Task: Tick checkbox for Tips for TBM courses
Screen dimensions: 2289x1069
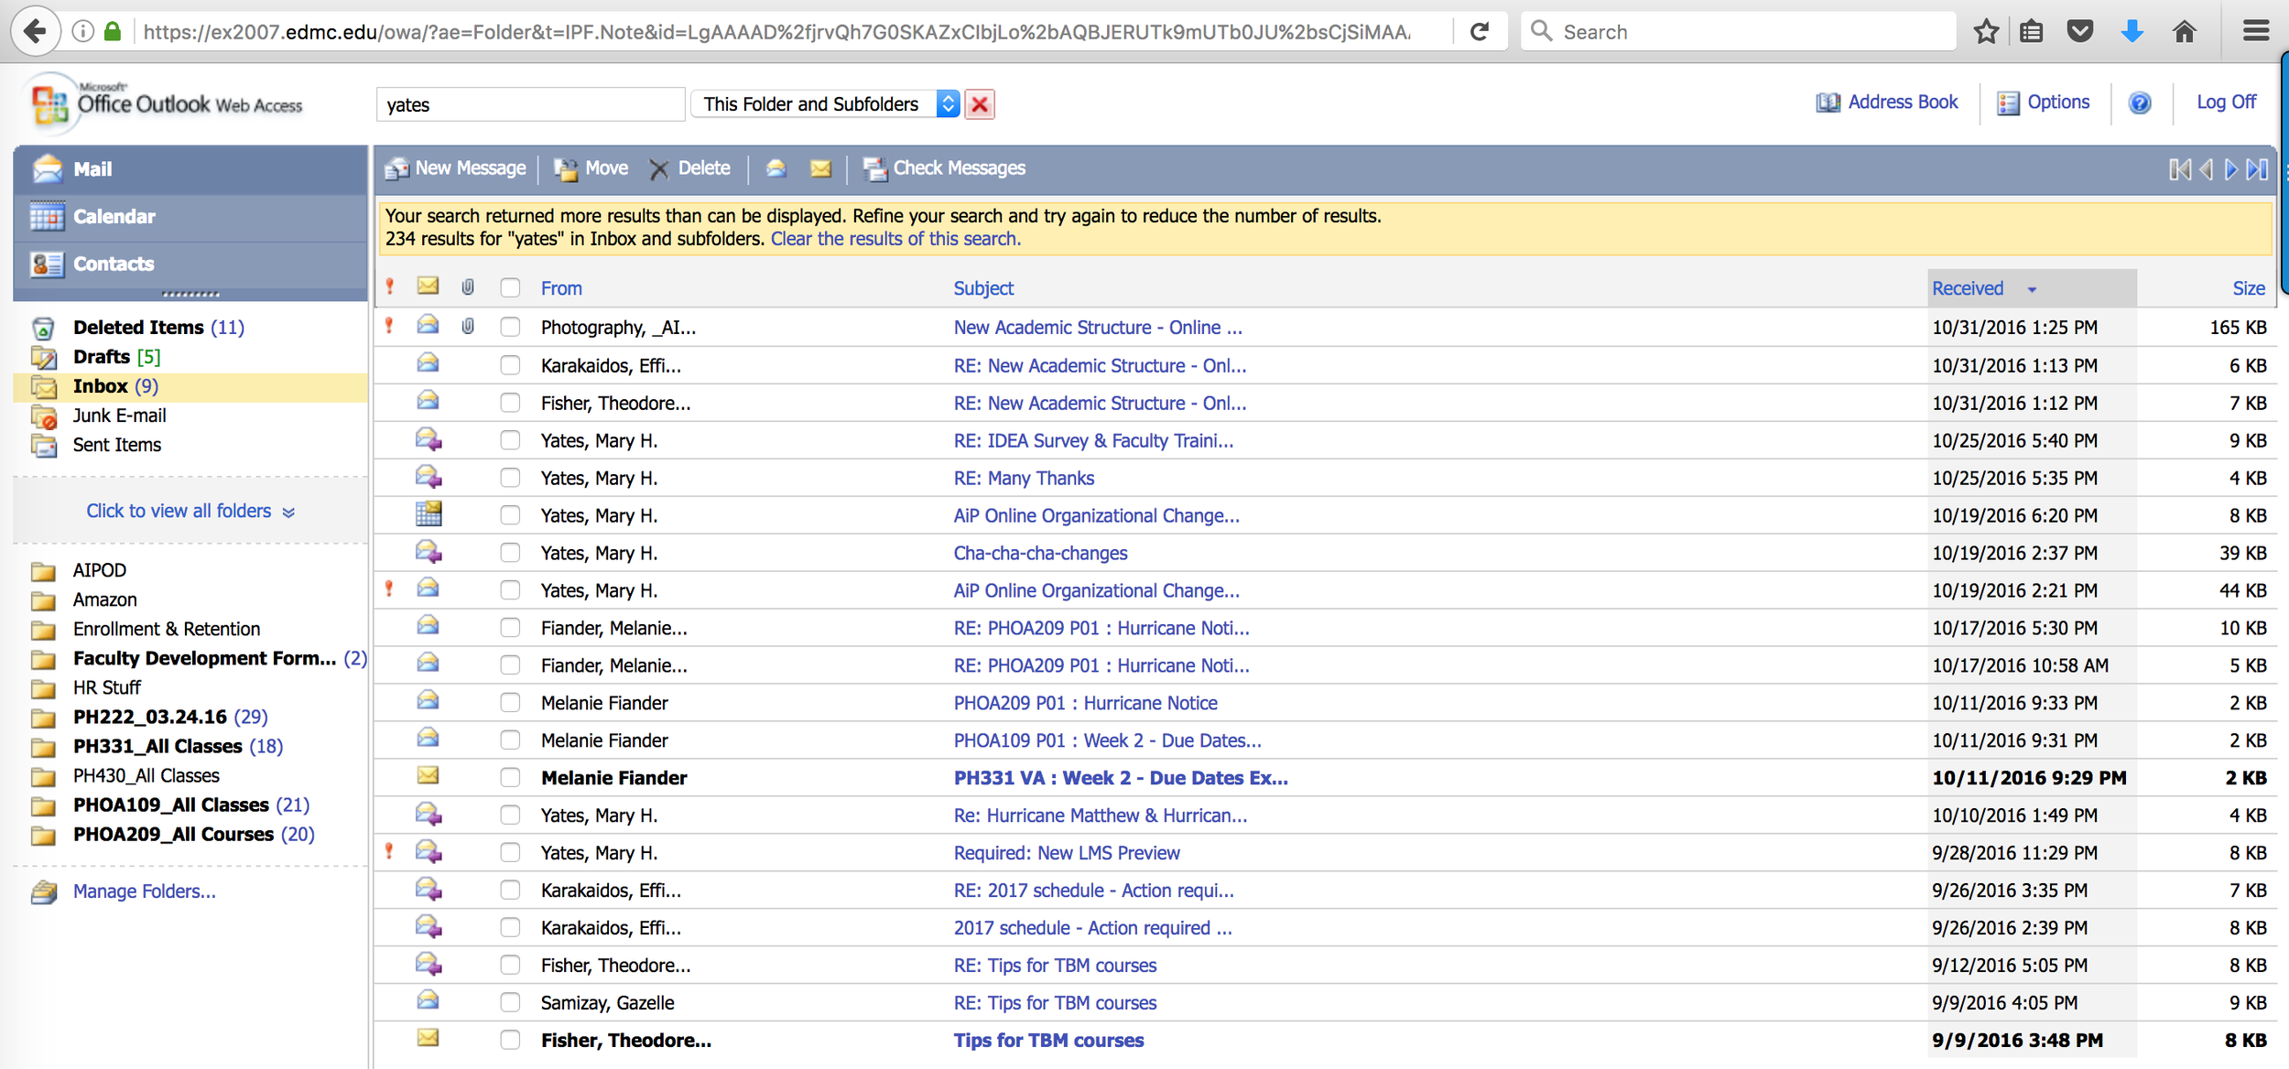Action: click(510, 1041)
